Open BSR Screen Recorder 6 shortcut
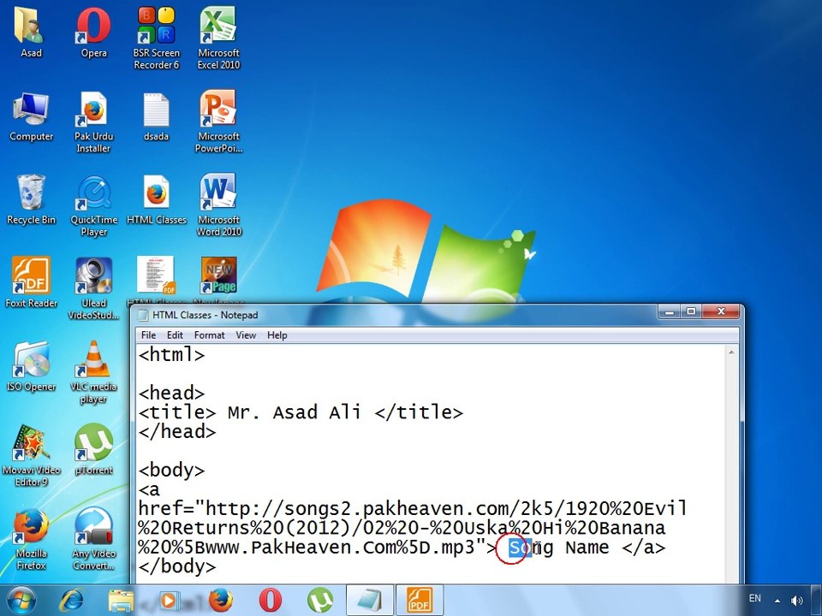 pyautogui.click(x=156, y=25)
